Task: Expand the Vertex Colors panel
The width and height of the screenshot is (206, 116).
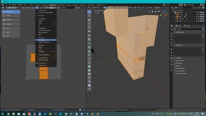Action: (x=179, y=61)
